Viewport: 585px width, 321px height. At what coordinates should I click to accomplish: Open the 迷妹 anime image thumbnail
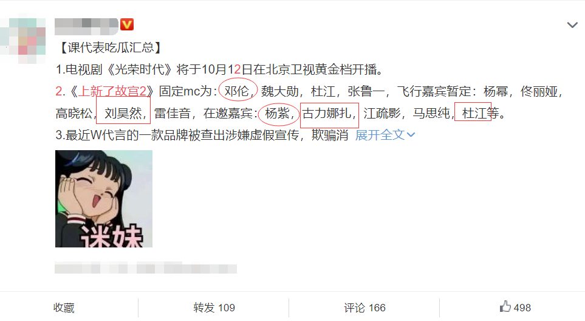point(104,199)
